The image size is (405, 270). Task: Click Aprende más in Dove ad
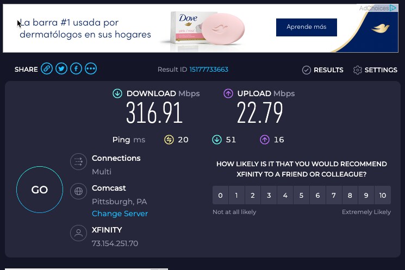pos(307,27)
